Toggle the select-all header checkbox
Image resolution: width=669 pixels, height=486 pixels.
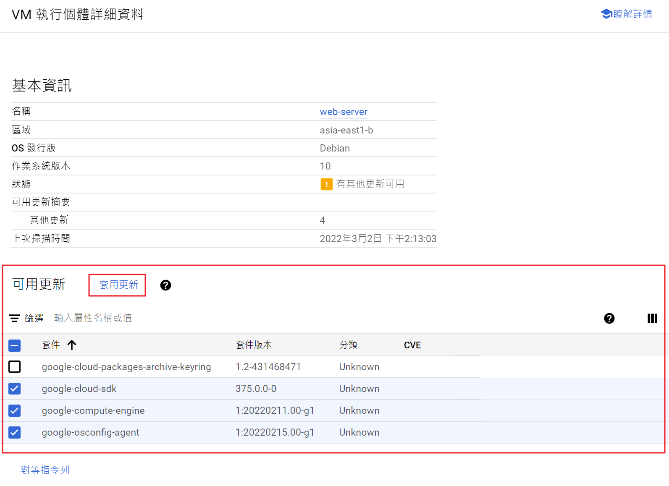tap(15, 345)
